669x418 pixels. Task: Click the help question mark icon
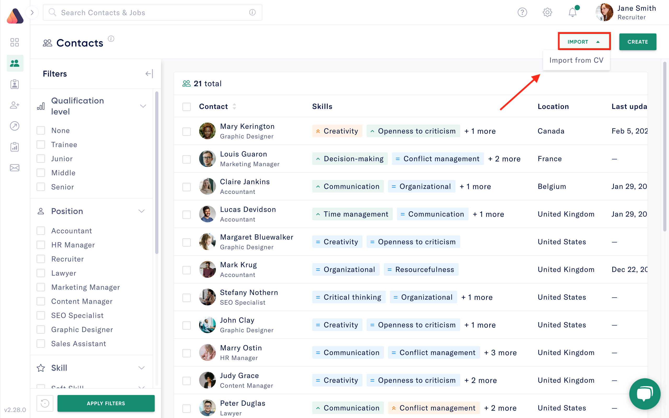[522, 13]
